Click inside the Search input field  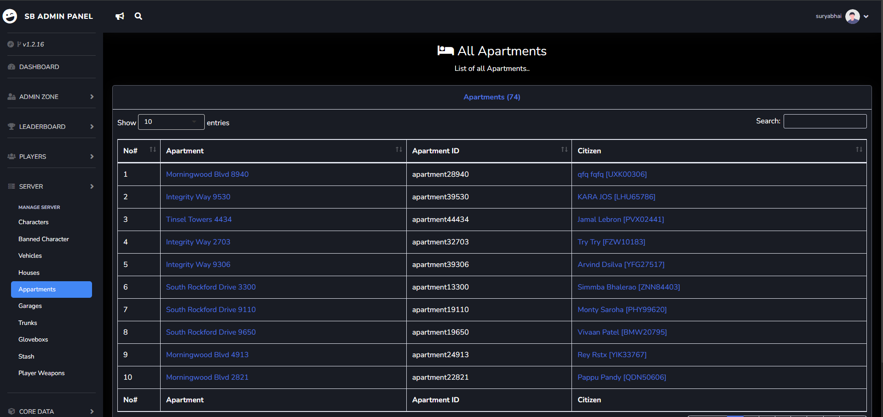824,121
